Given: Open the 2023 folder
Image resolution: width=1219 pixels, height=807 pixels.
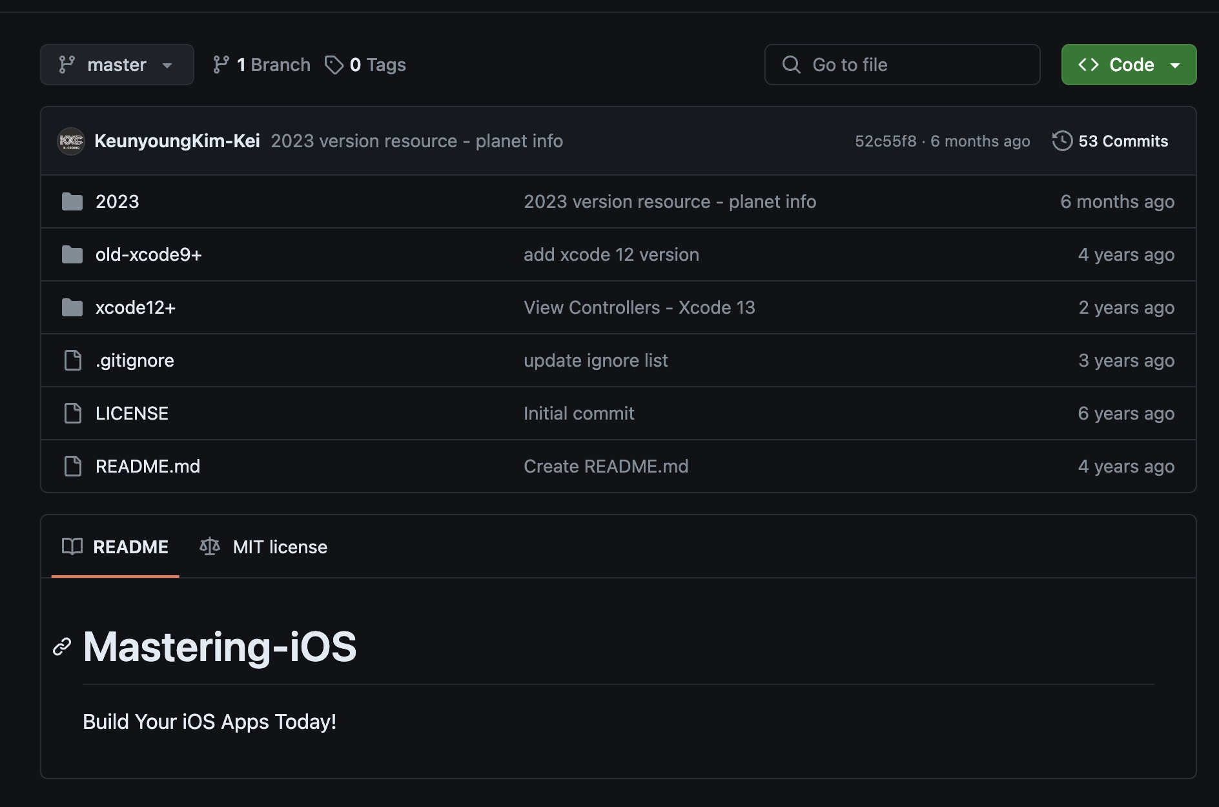Looking at the screenshot, I should [118, 201].
